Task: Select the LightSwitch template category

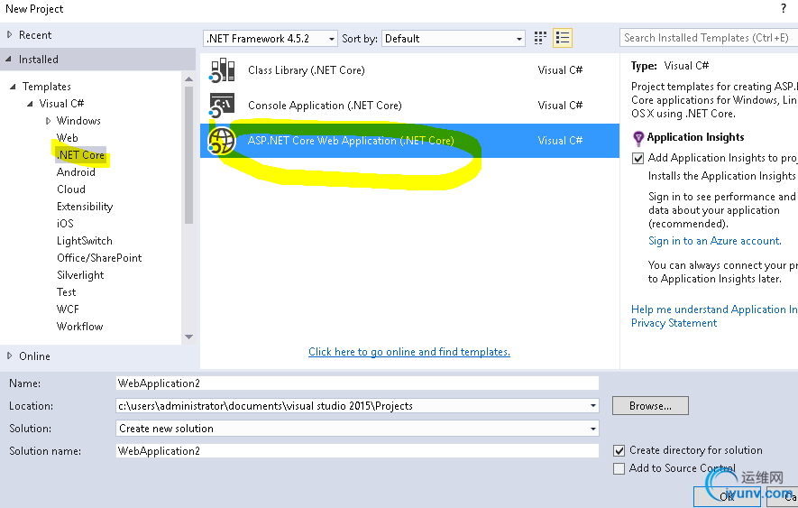Action: 85,241
